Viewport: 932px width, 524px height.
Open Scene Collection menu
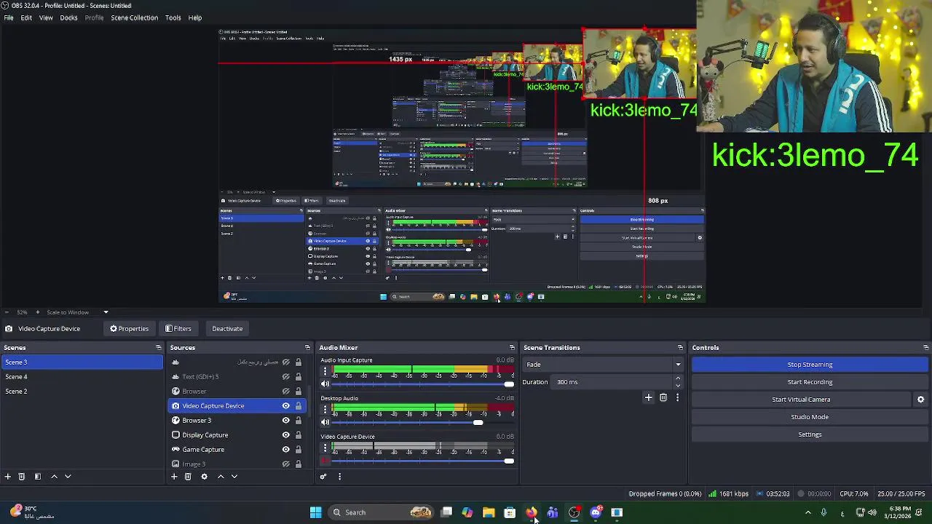click(134, 17)
